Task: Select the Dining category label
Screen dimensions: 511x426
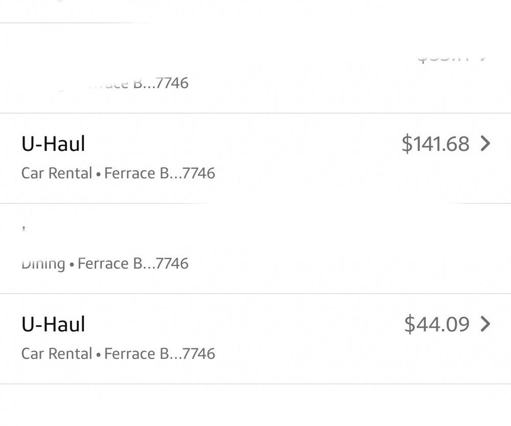Action: tap(43, 264)
